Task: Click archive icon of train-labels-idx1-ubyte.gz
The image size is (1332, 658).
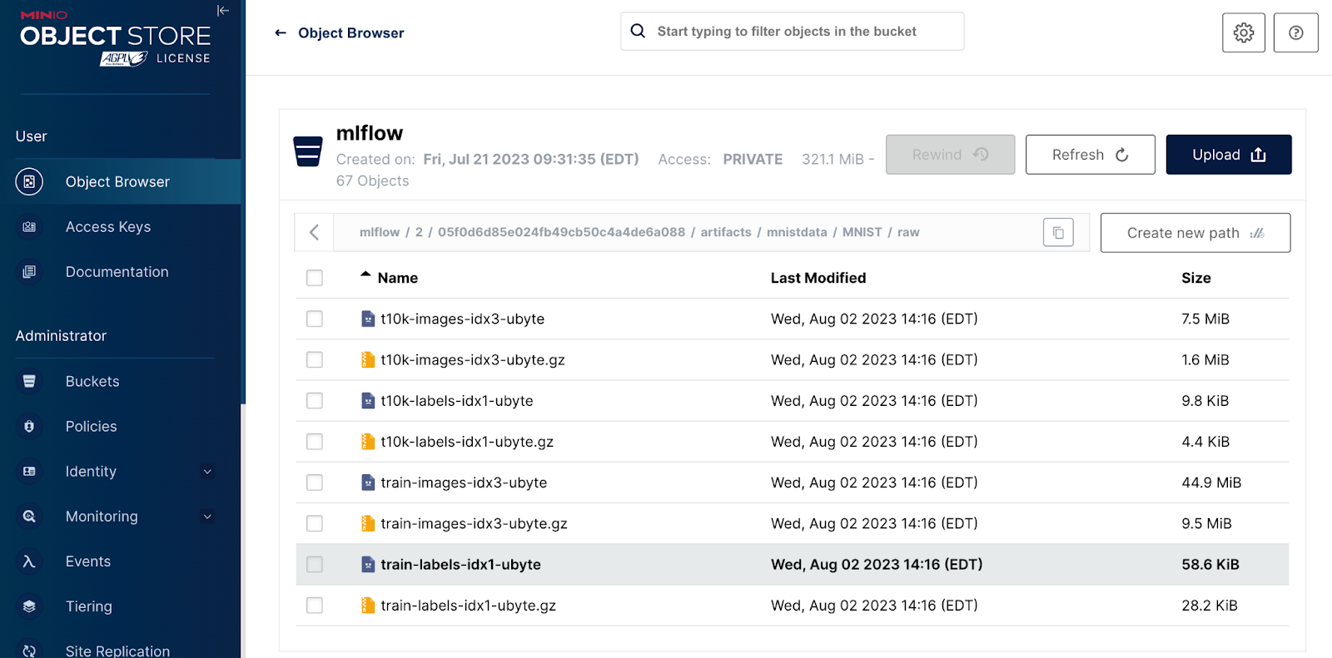Action: (368, 606)
